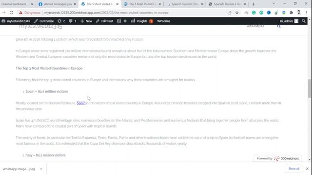Close the Ahmad messaged you tab
312x175 pixels.
(x=75, y=4)
